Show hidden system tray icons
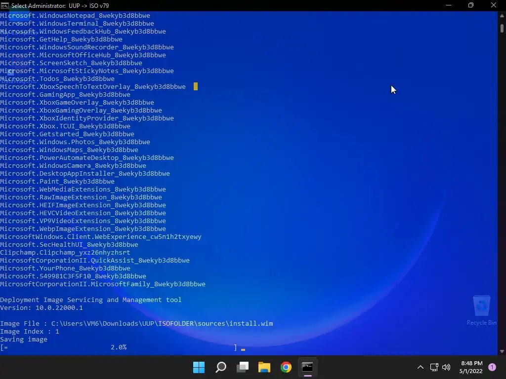This screenshot has width=506, height=379. [x=420, y=367]
